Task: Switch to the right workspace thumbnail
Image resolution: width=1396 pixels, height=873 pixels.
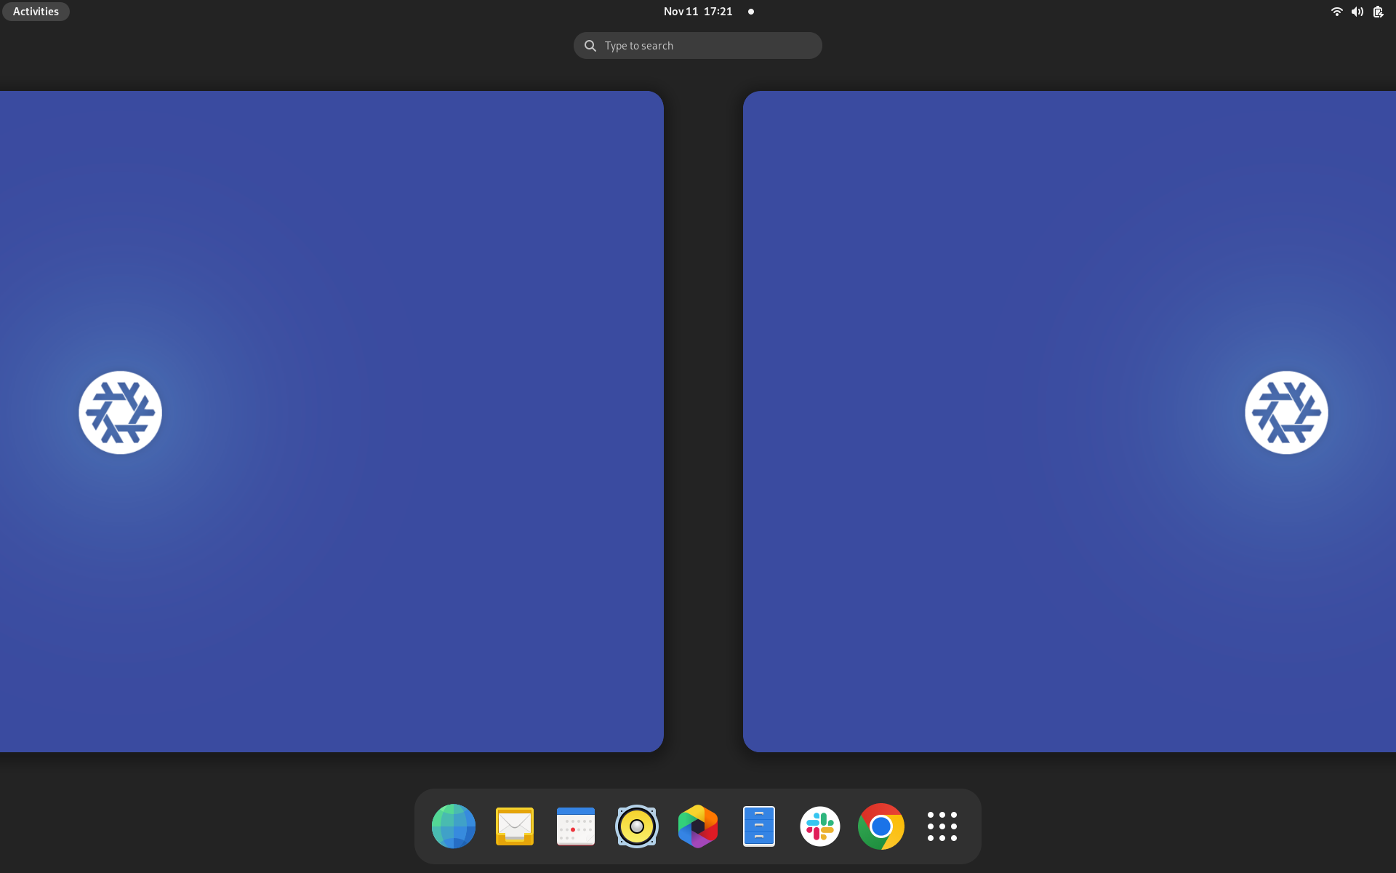Action: coord(1069,421)
